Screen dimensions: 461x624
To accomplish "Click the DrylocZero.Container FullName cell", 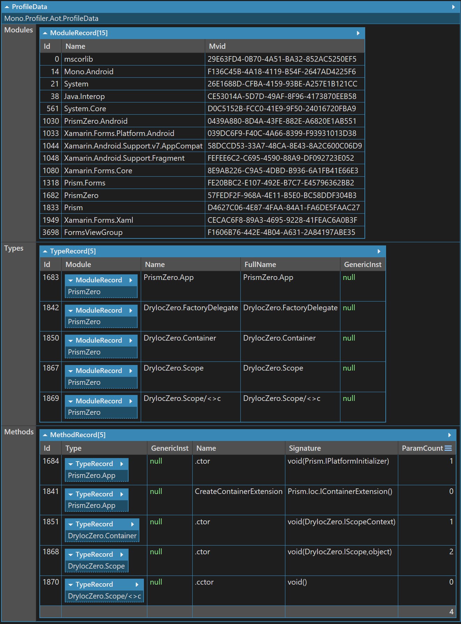I will pyautogui.click(x=290, y=347).
